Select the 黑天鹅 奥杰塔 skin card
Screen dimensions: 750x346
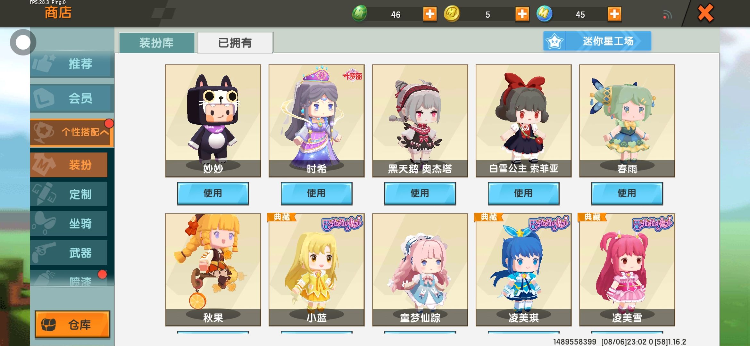pyautogui.click(x=420, y=121)
